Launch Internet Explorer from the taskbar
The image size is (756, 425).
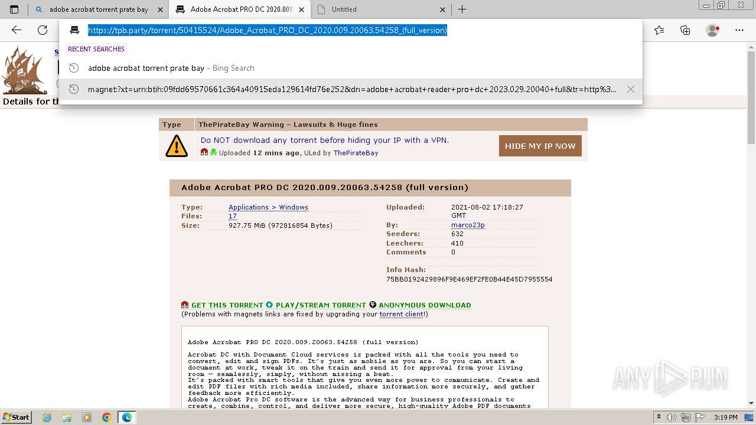pos(47,417)
